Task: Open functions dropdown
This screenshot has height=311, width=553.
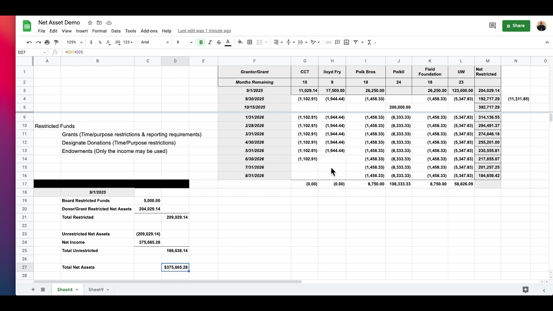Action: (372, 42)
